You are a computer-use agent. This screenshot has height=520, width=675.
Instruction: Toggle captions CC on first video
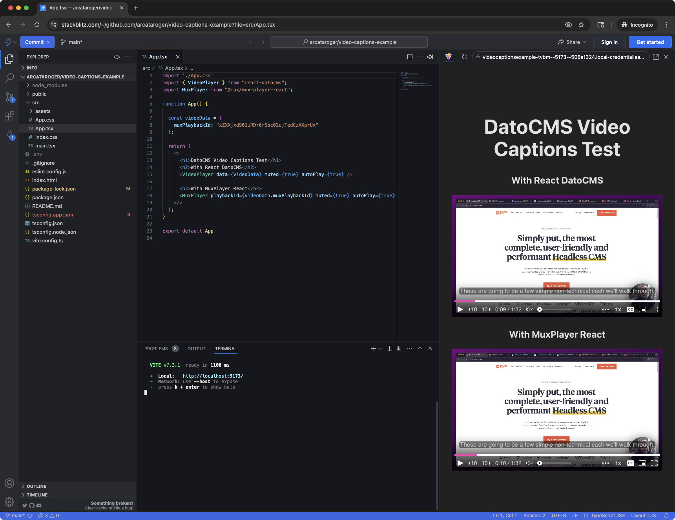(x=630, y=309)
